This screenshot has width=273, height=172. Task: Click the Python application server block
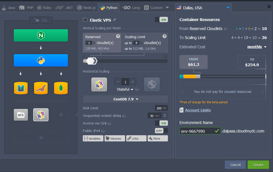tap(41, 60)
